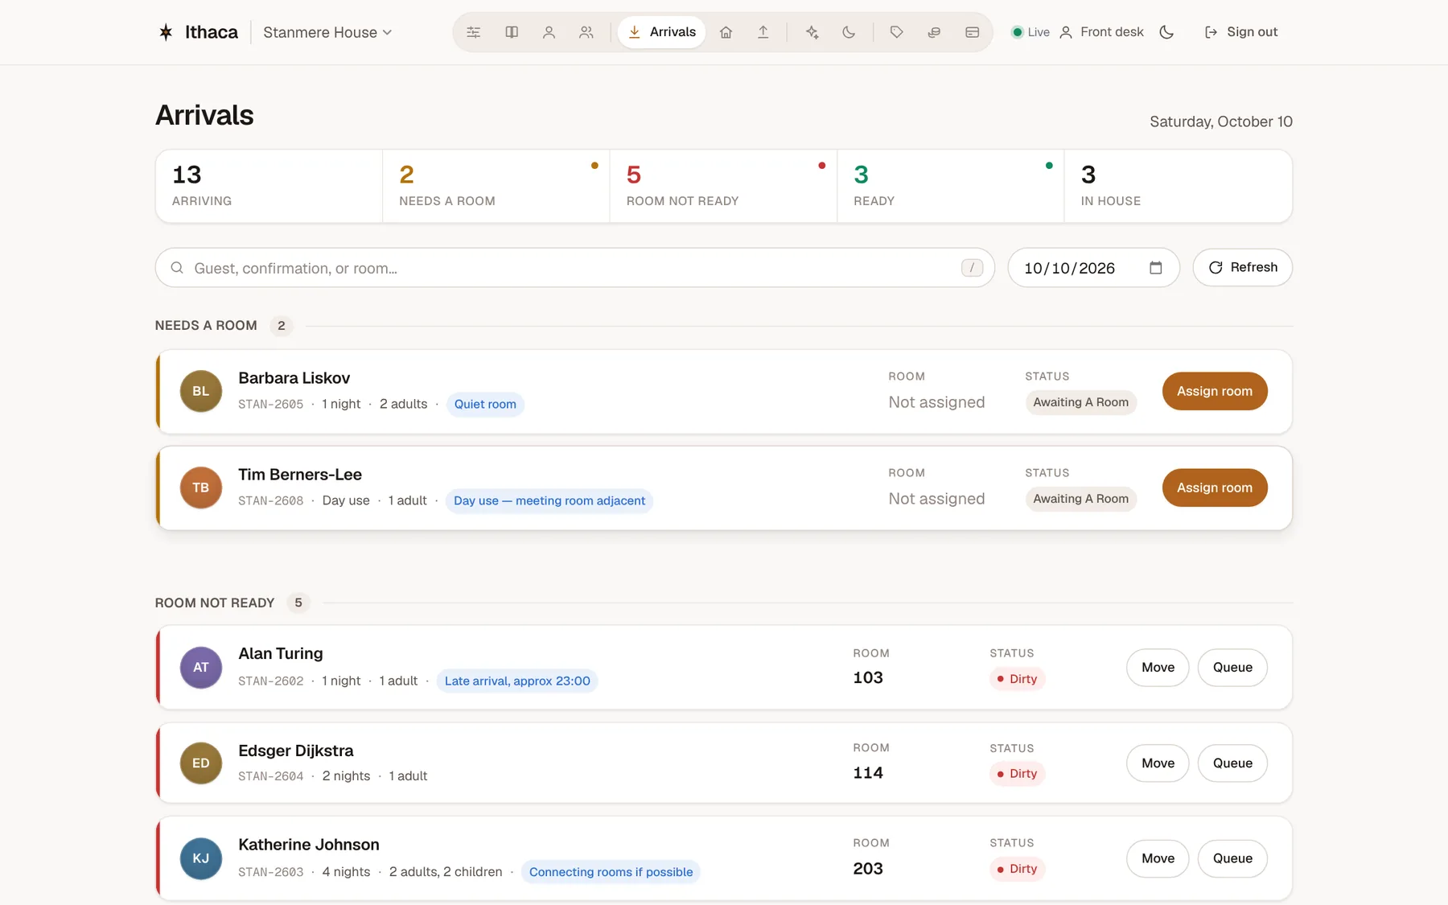
Task: Select the Room Not Ready summary card
Action: [723, 186]
